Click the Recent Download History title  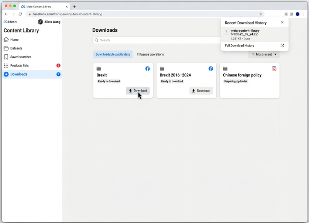pos(246,23)
